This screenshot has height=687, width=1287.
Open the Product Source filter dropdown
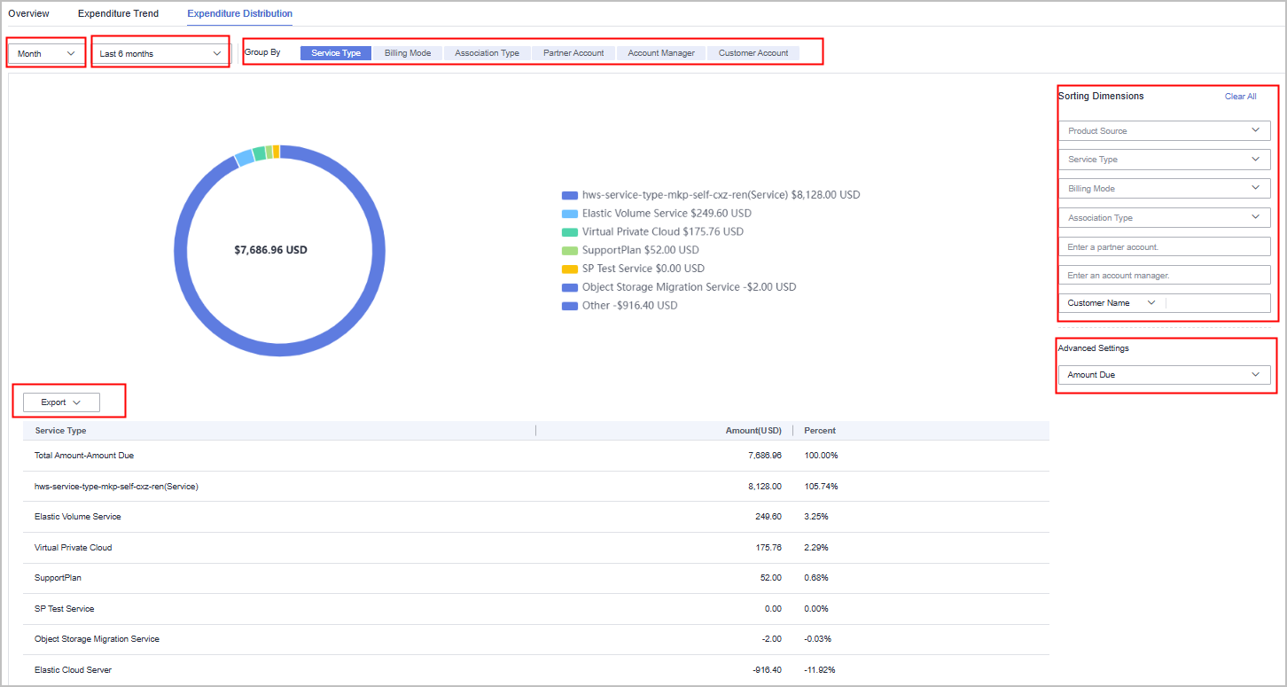[x=1164, y=131]
